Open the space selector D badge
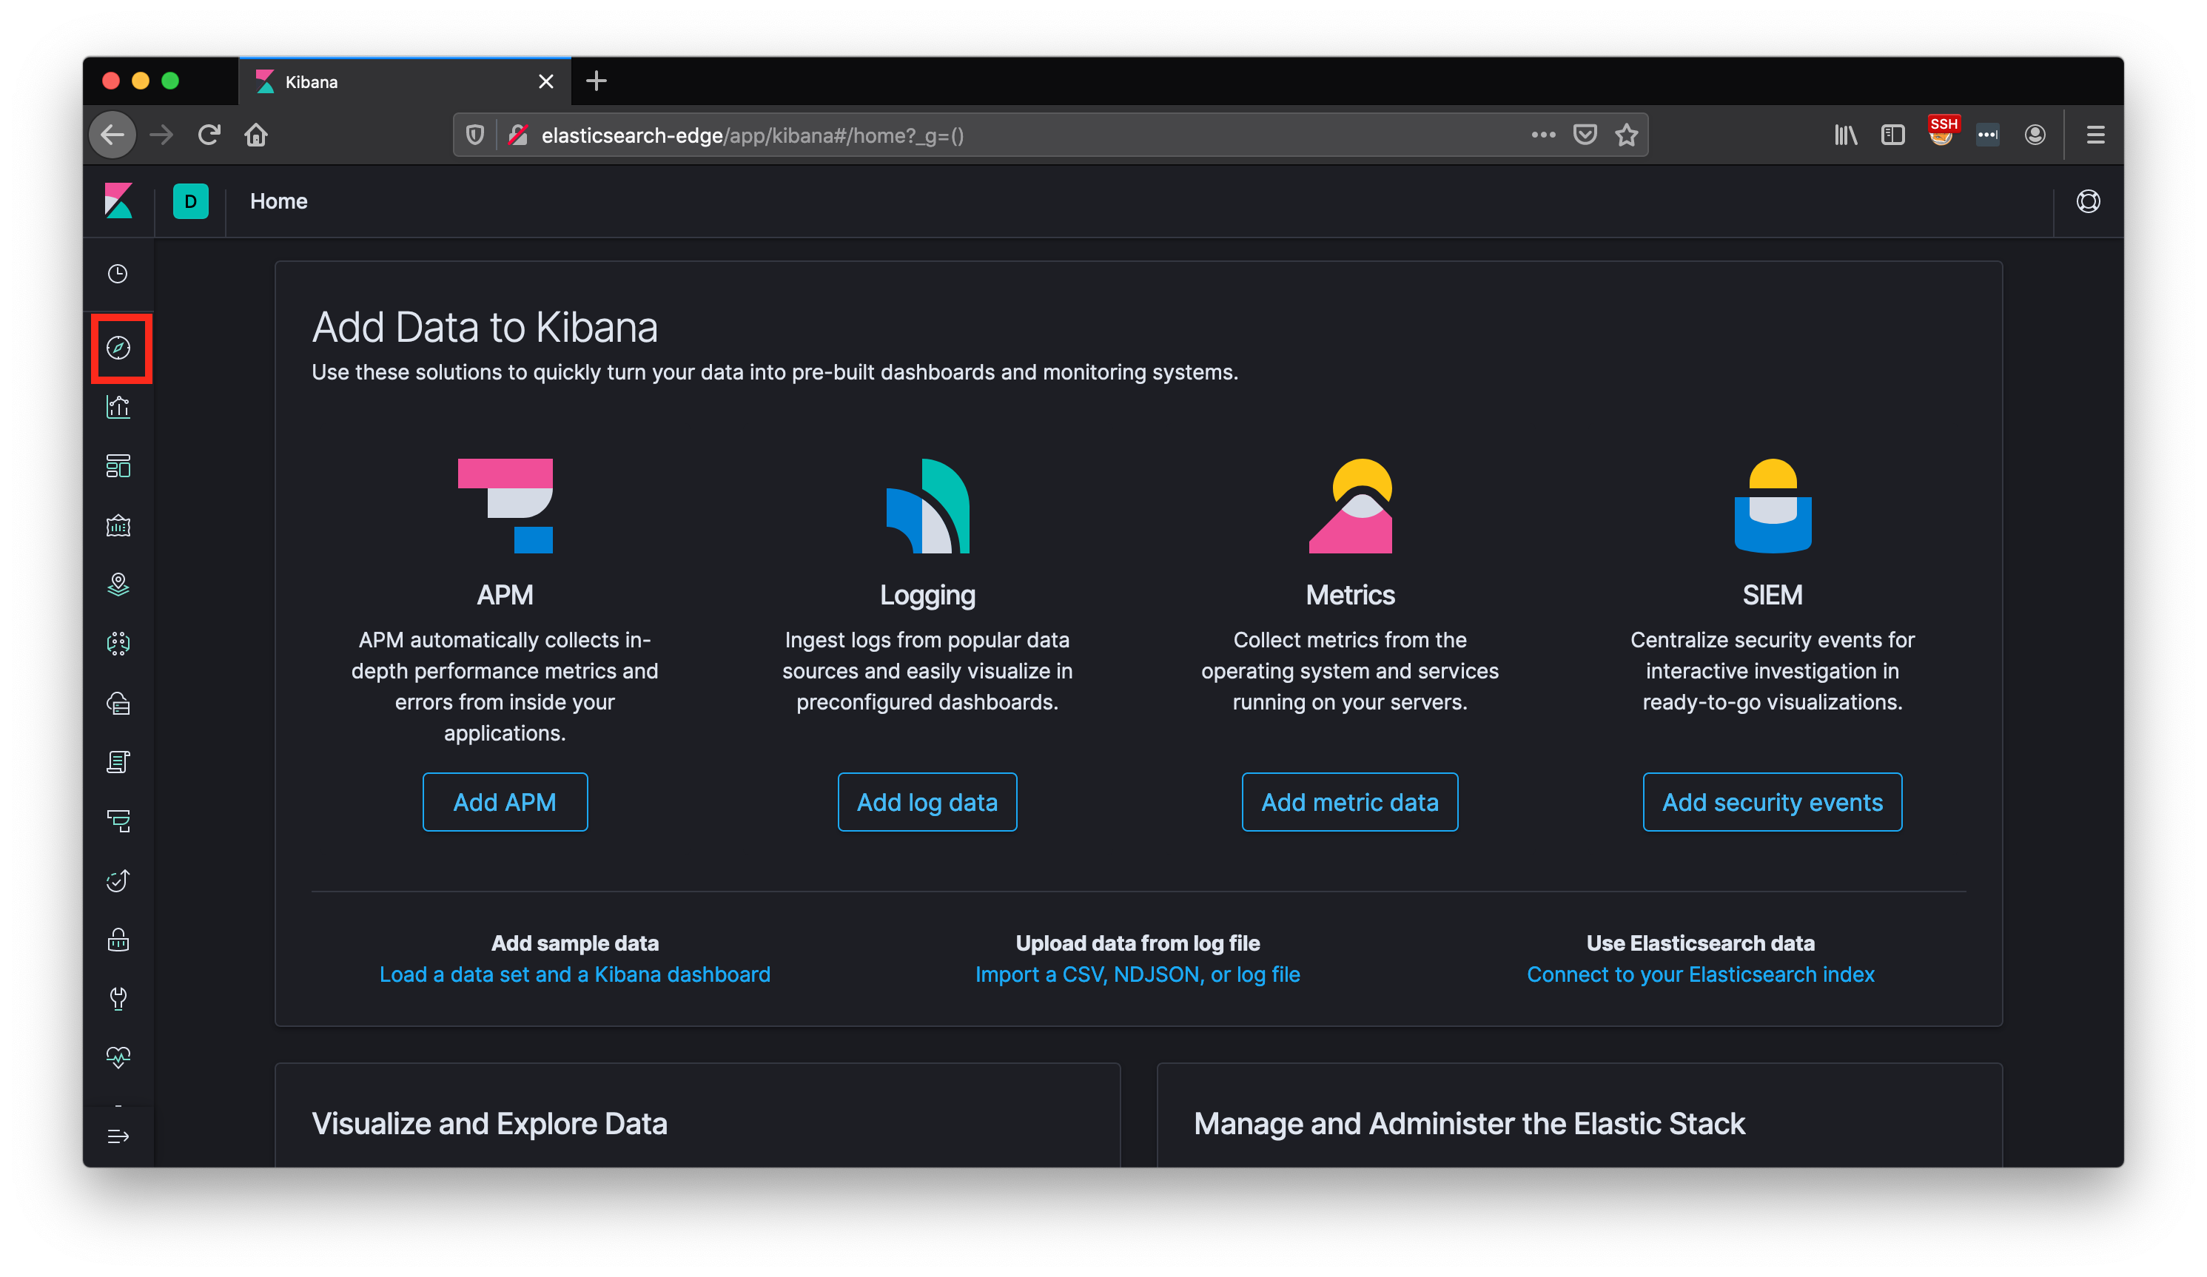Screen dimensions: 2207x1277 [190, 201]
